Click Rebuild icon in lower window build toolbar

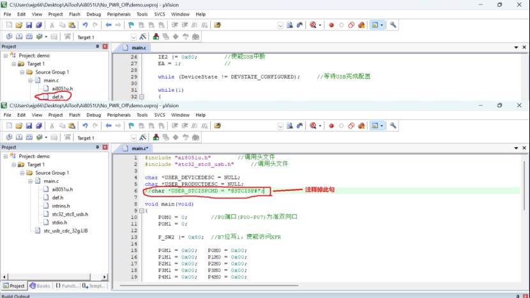[29, 137]
